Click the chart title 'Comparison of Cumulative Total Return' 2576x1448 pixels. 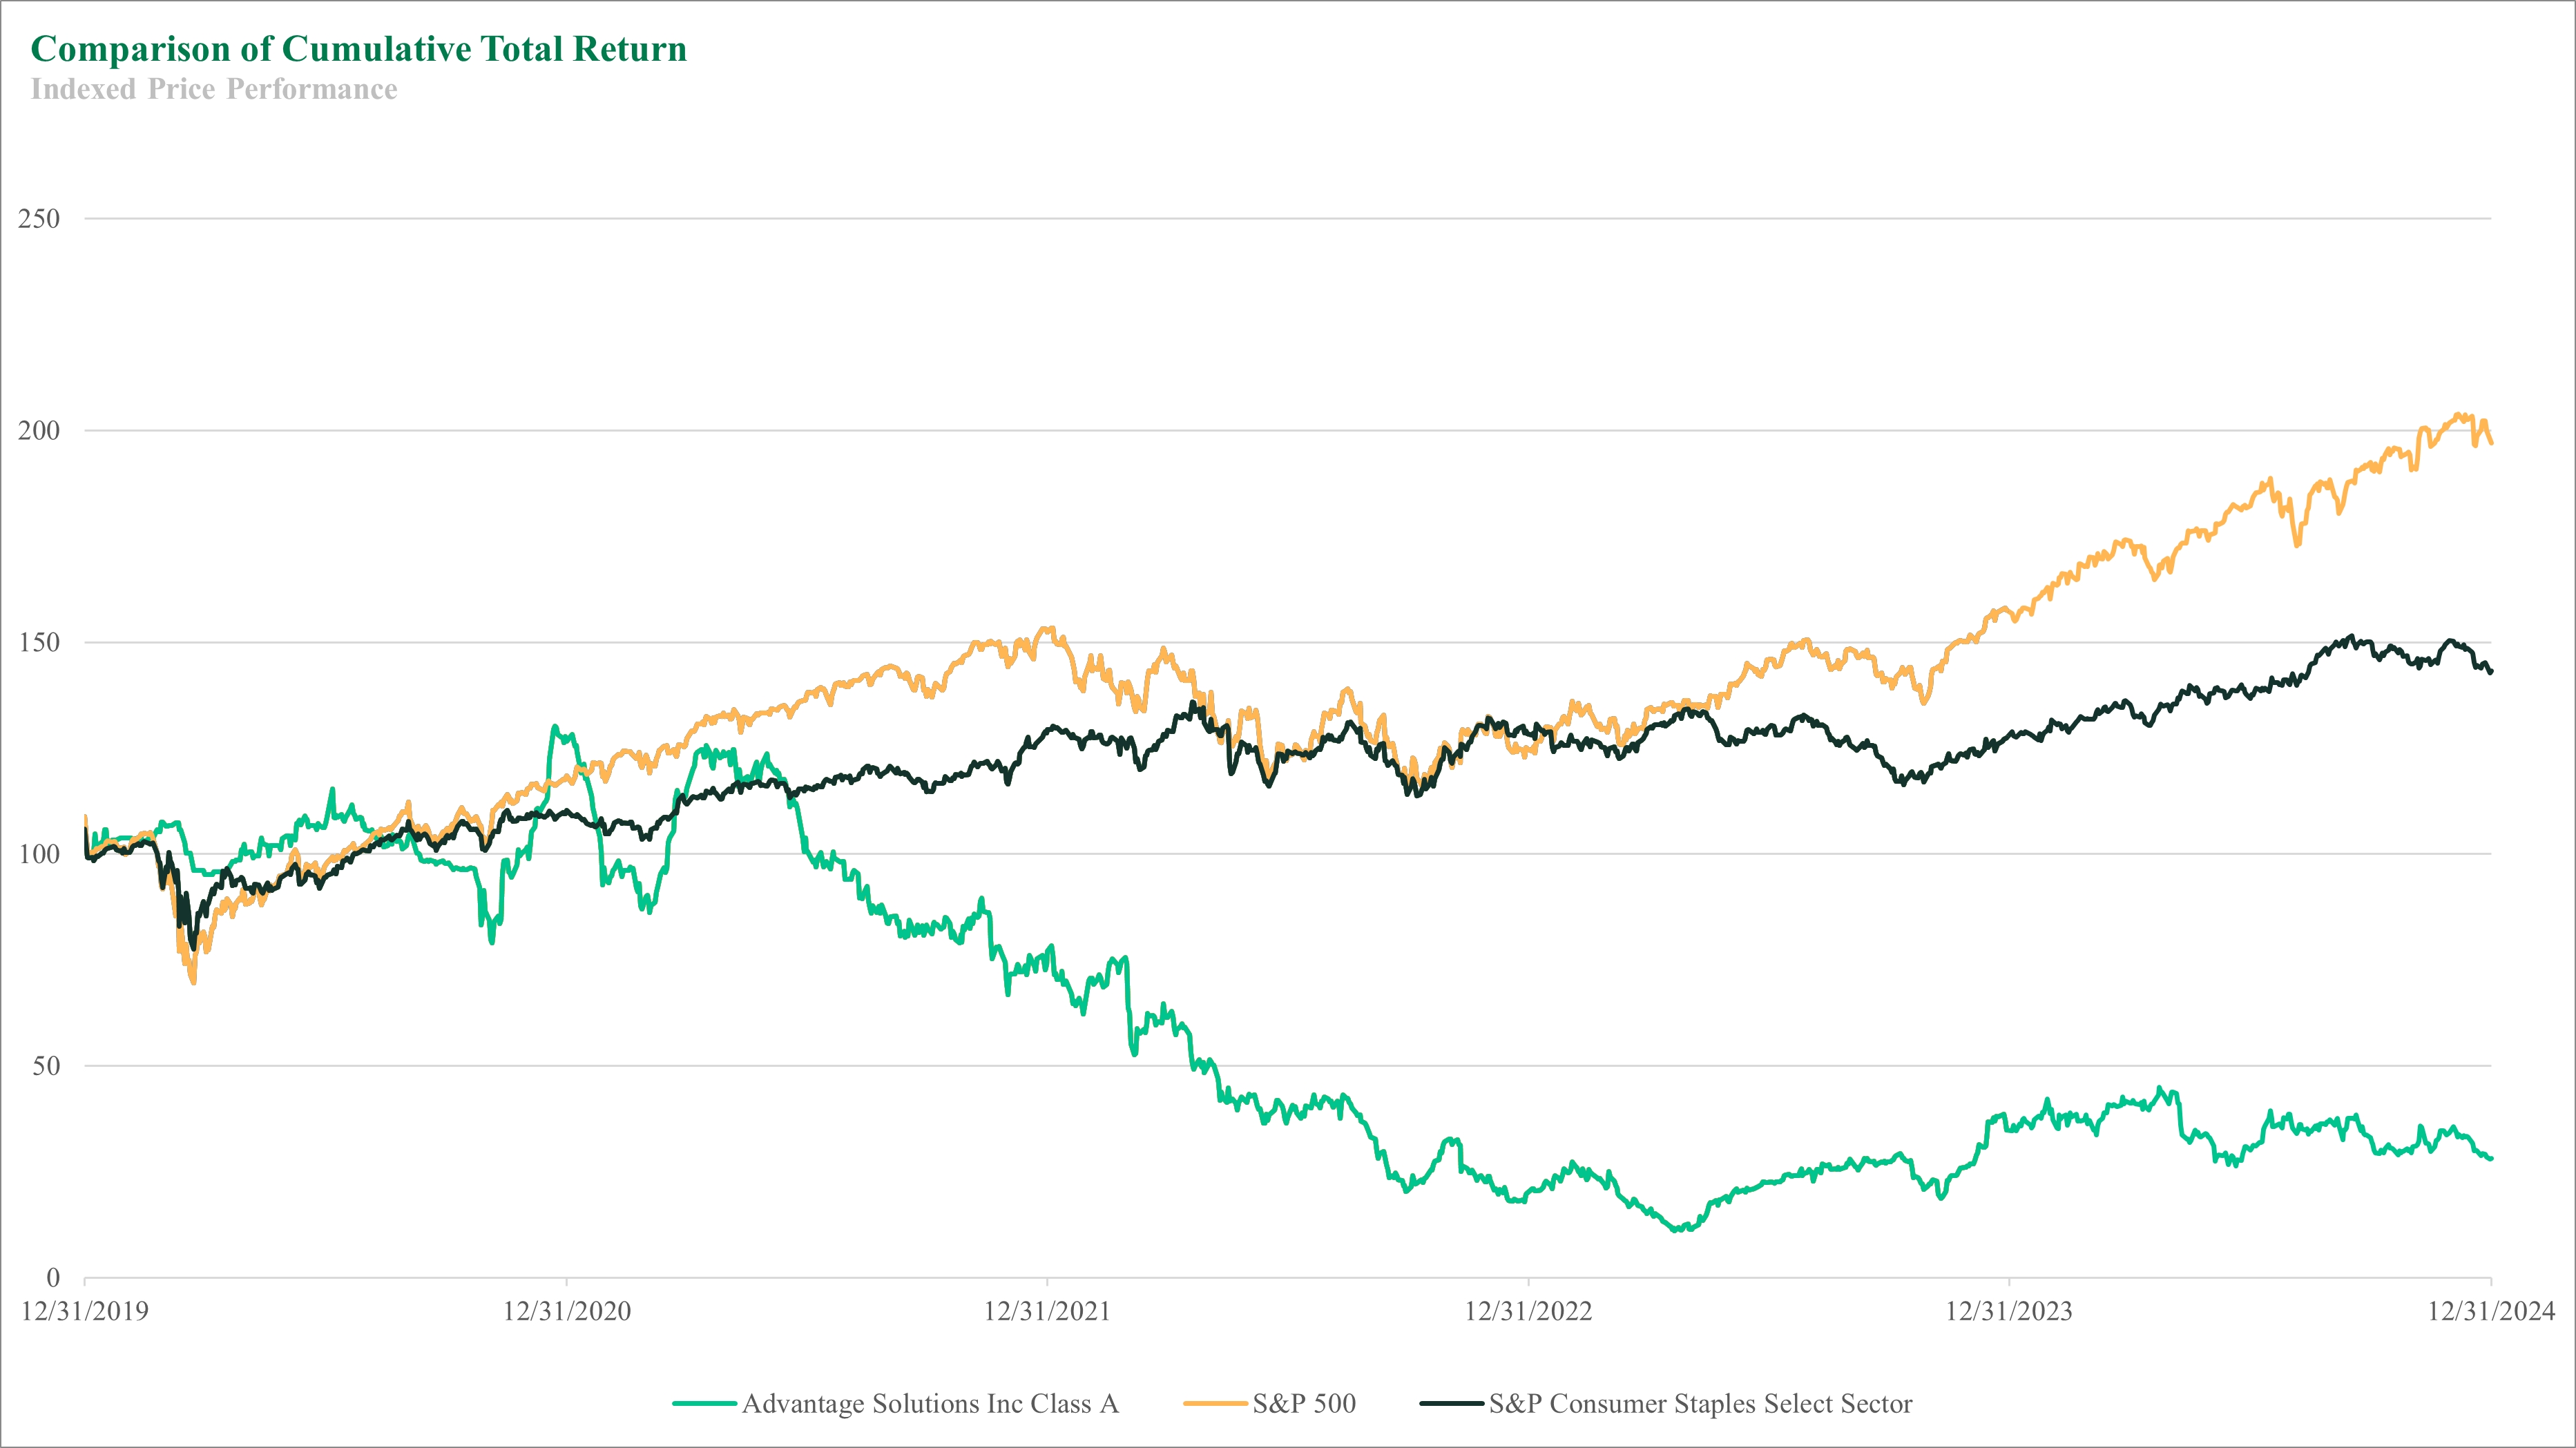(x=359, y=49)
